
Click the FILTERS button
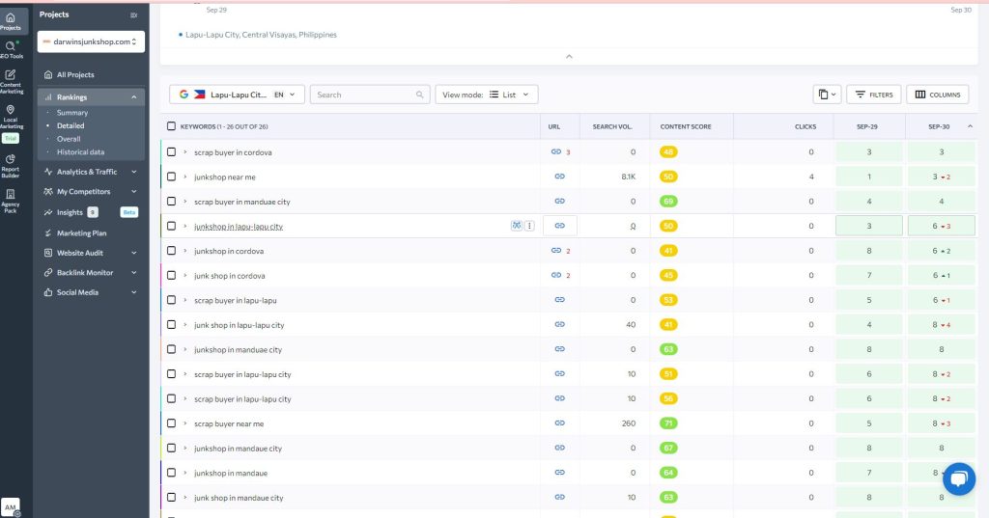[x=873, y=95]
